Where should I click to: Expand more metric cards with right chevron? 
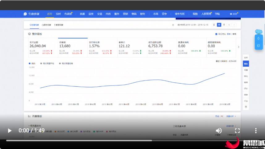pyautogui.click(x=238, y=47)
